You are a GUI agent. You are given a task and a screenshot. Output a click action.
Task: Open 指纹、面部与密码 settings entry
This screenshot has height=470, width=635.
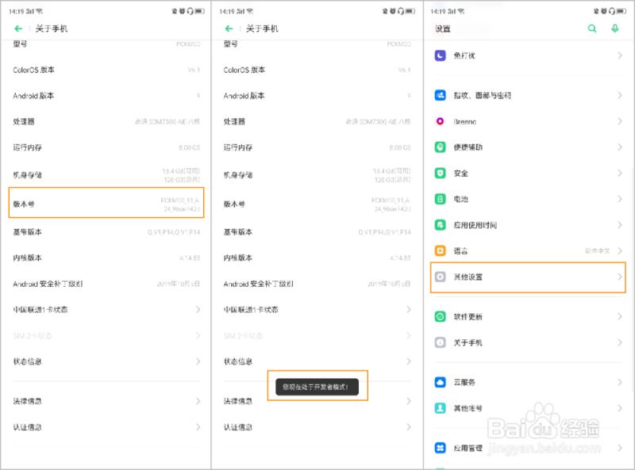(x=528, y=95)
